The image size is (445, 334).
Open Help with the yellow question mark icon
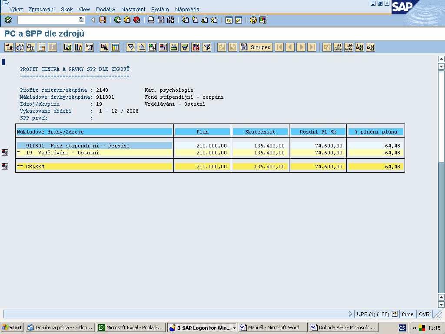click(x=253, y=20)
